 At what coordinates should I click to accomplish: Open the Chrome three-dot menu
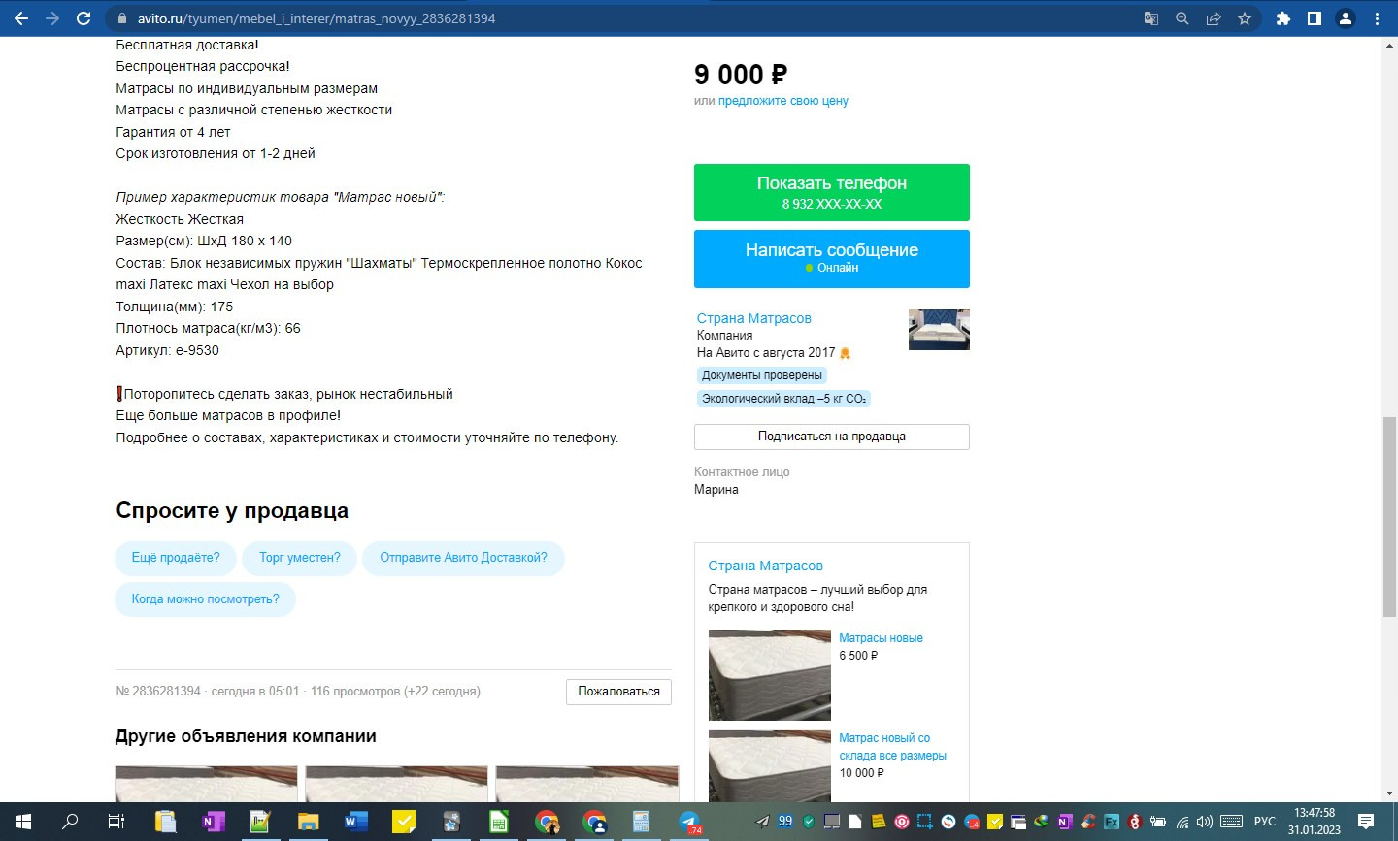pyautogui.click(x=1377, y=18)
